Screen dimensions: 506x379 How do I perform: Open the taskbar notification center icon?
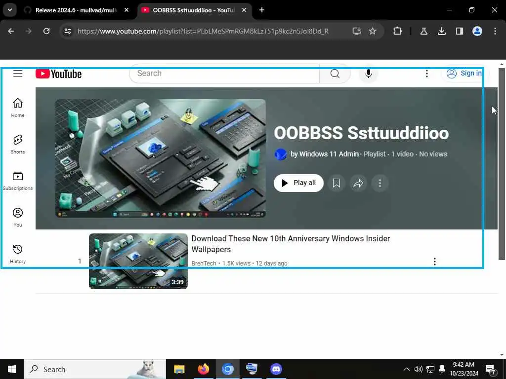click(x=491, y=369)
